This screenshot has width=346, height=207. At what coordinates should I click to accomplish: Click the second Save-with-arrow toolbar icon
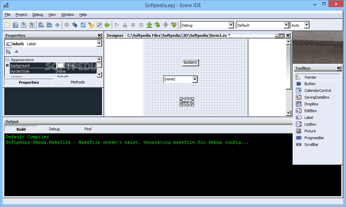[32, 25]
